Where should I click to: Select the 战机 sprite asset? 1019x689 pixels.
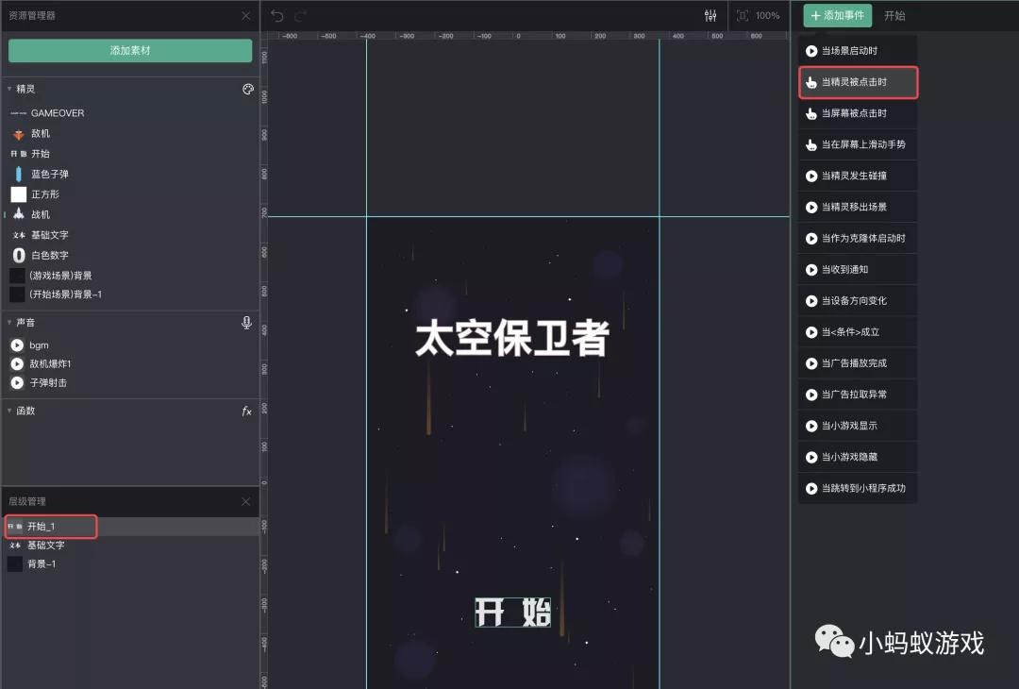pos(40,214)
